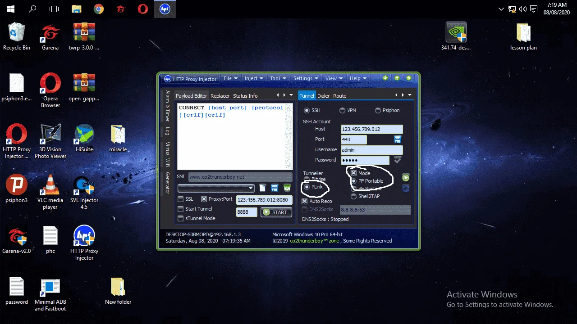Click the START button
Screen dimensions: 577x324
click(276, 212)
